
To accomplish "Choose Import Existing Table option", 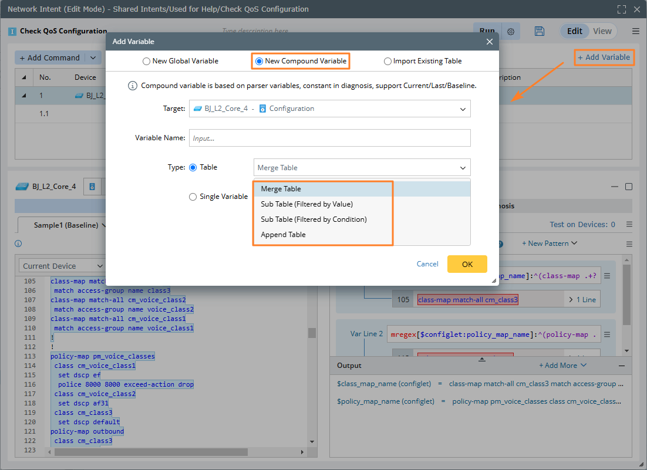I will coord(387,61).
